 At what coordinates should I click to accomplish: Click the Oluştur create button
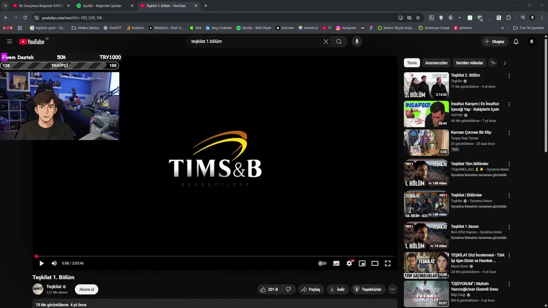pos(495,41)
